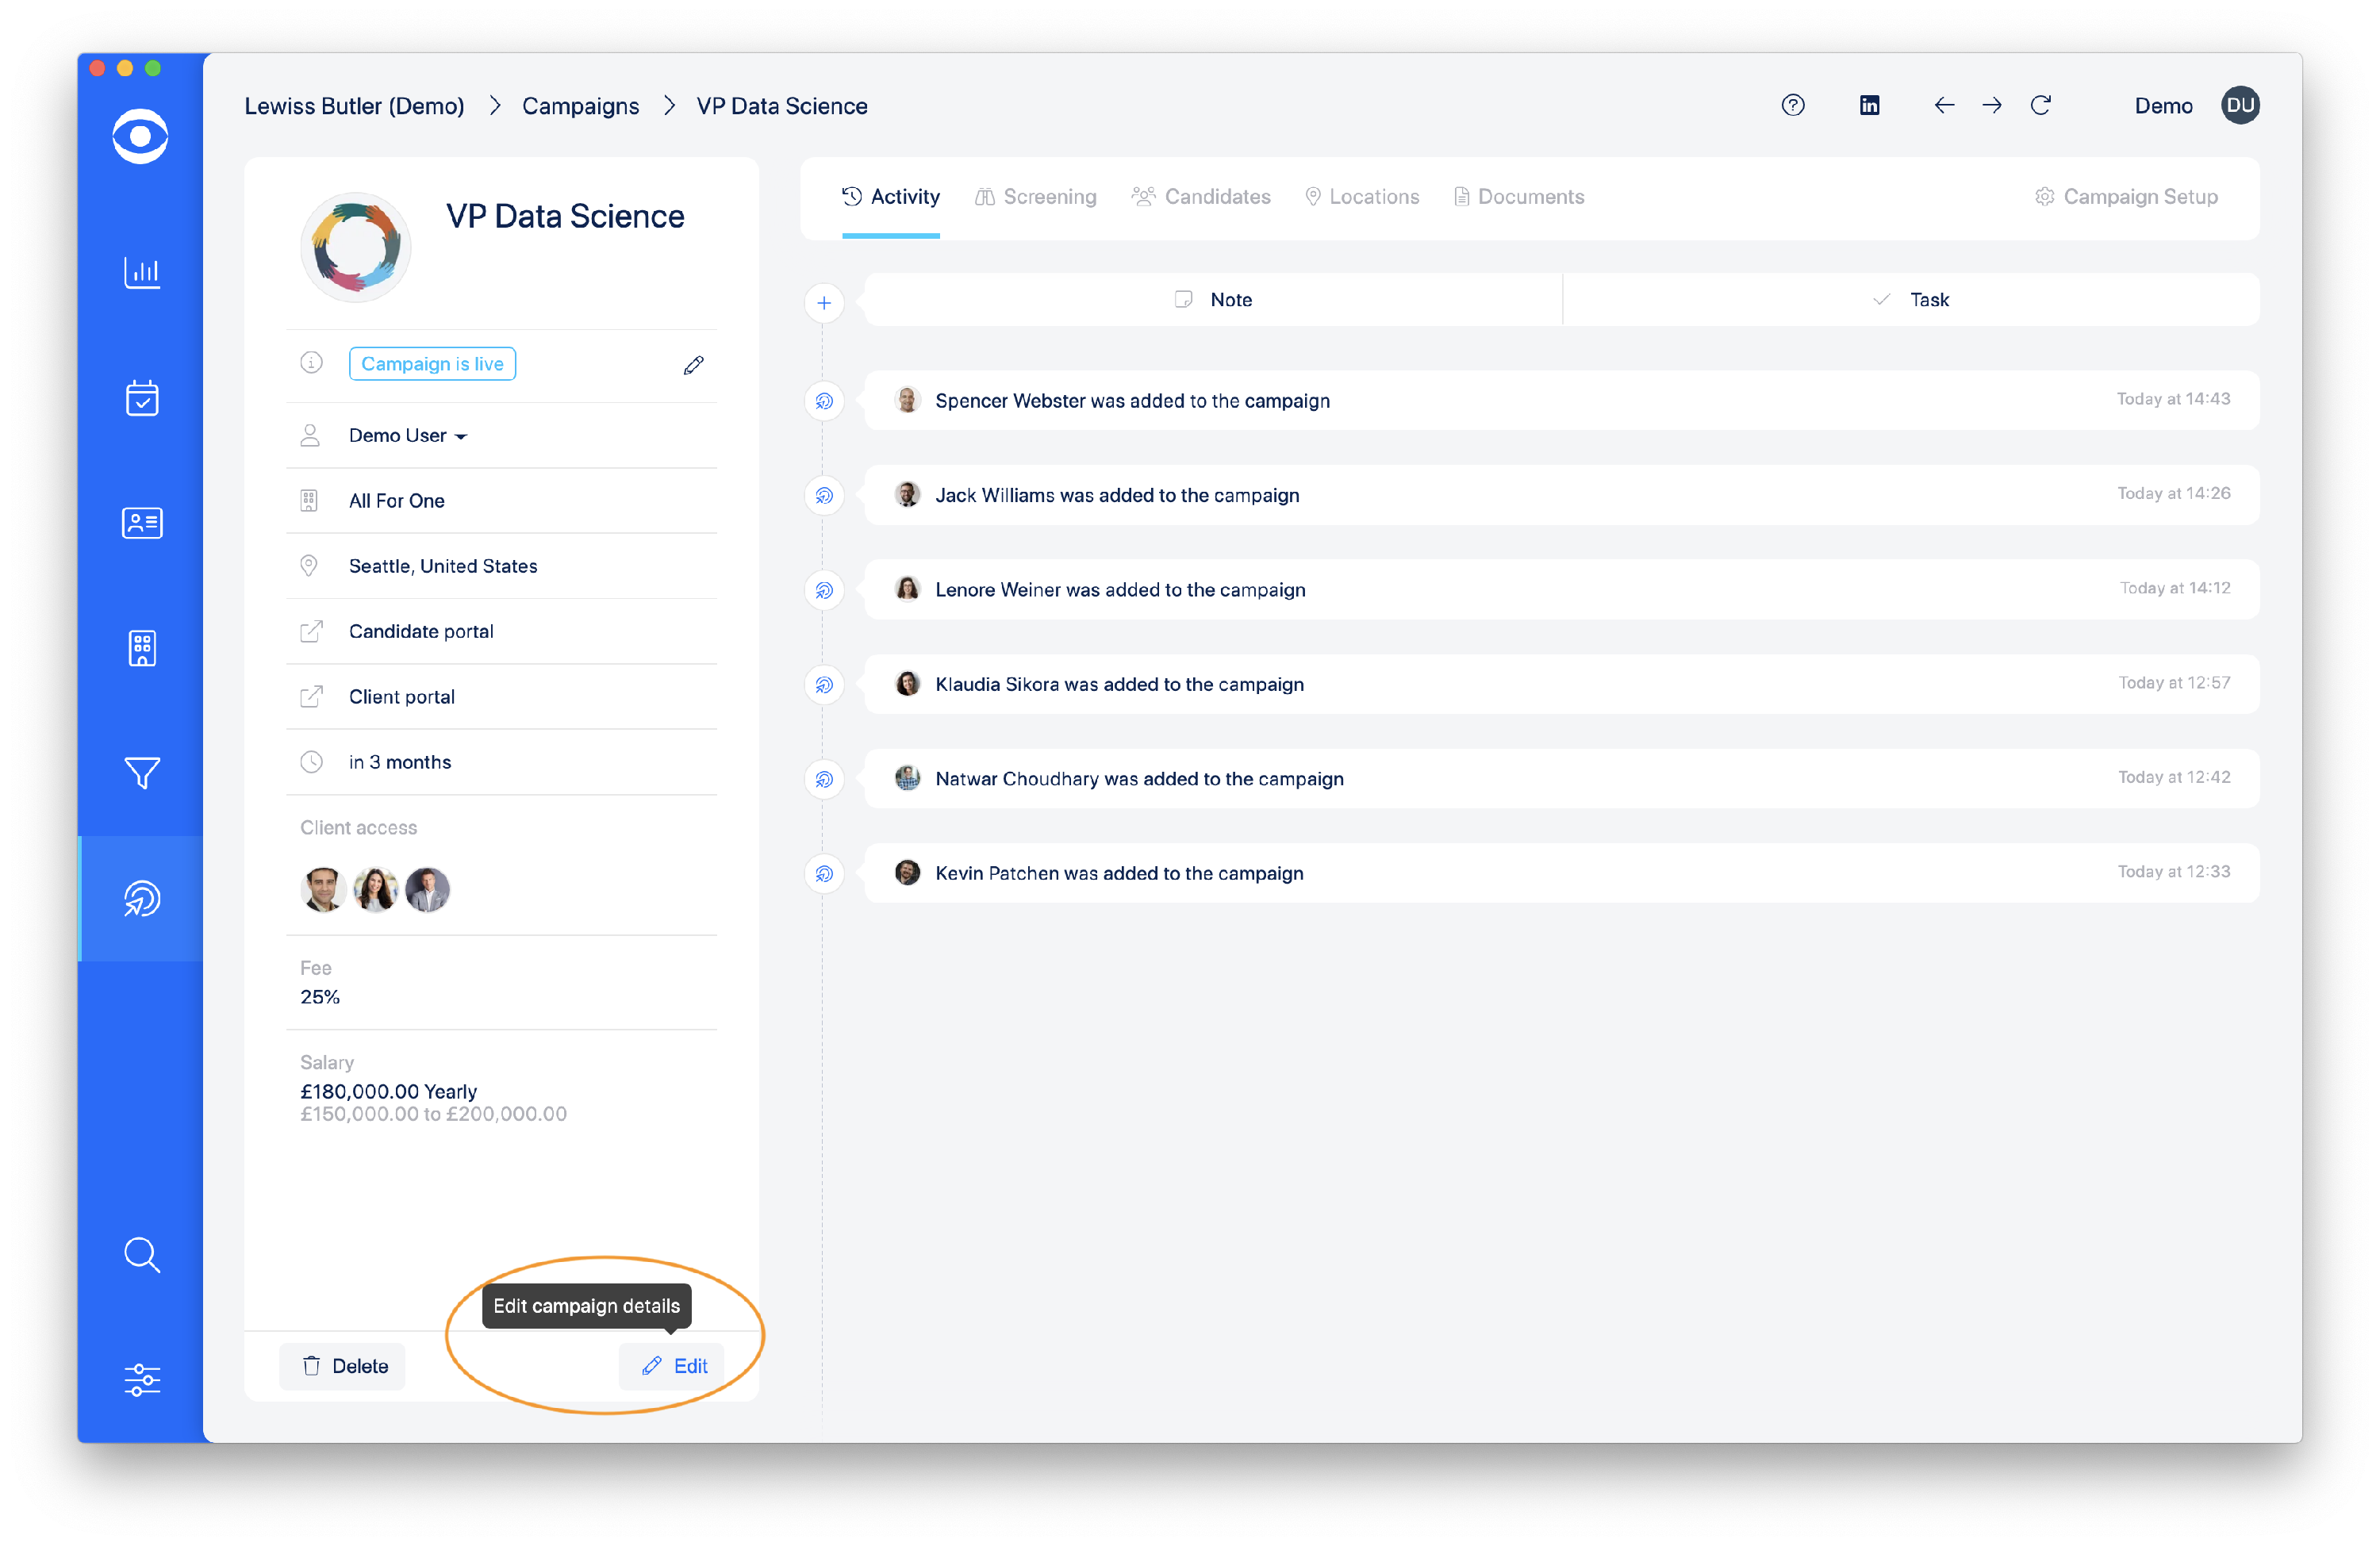Open the companies building sidebar icon
This screenshot has width=2380, height=1546.
tap(142, 648)
